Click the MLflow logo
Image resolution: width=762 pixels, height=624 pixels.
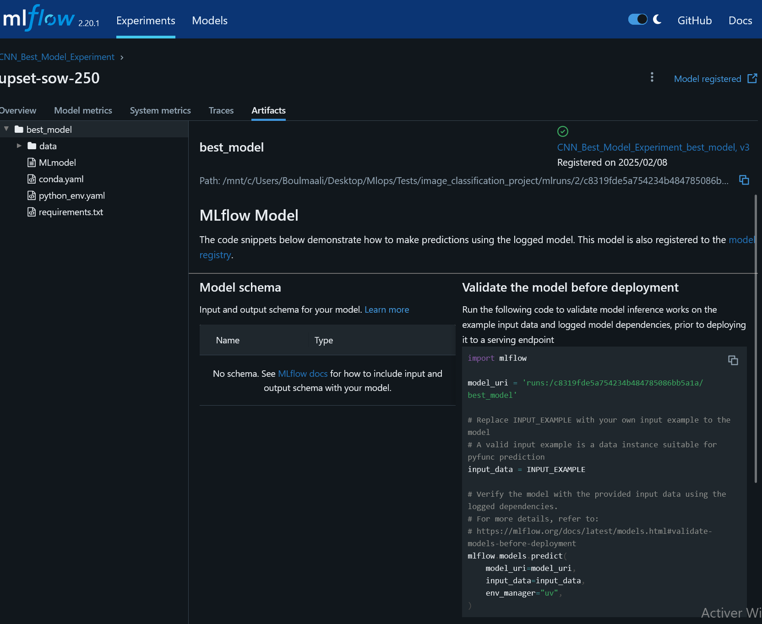tap(38, 18)
